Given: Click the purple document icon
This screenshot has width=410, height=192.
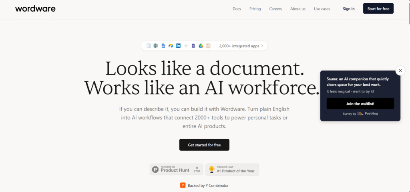Looking at the screenshot, I should 193,46.
